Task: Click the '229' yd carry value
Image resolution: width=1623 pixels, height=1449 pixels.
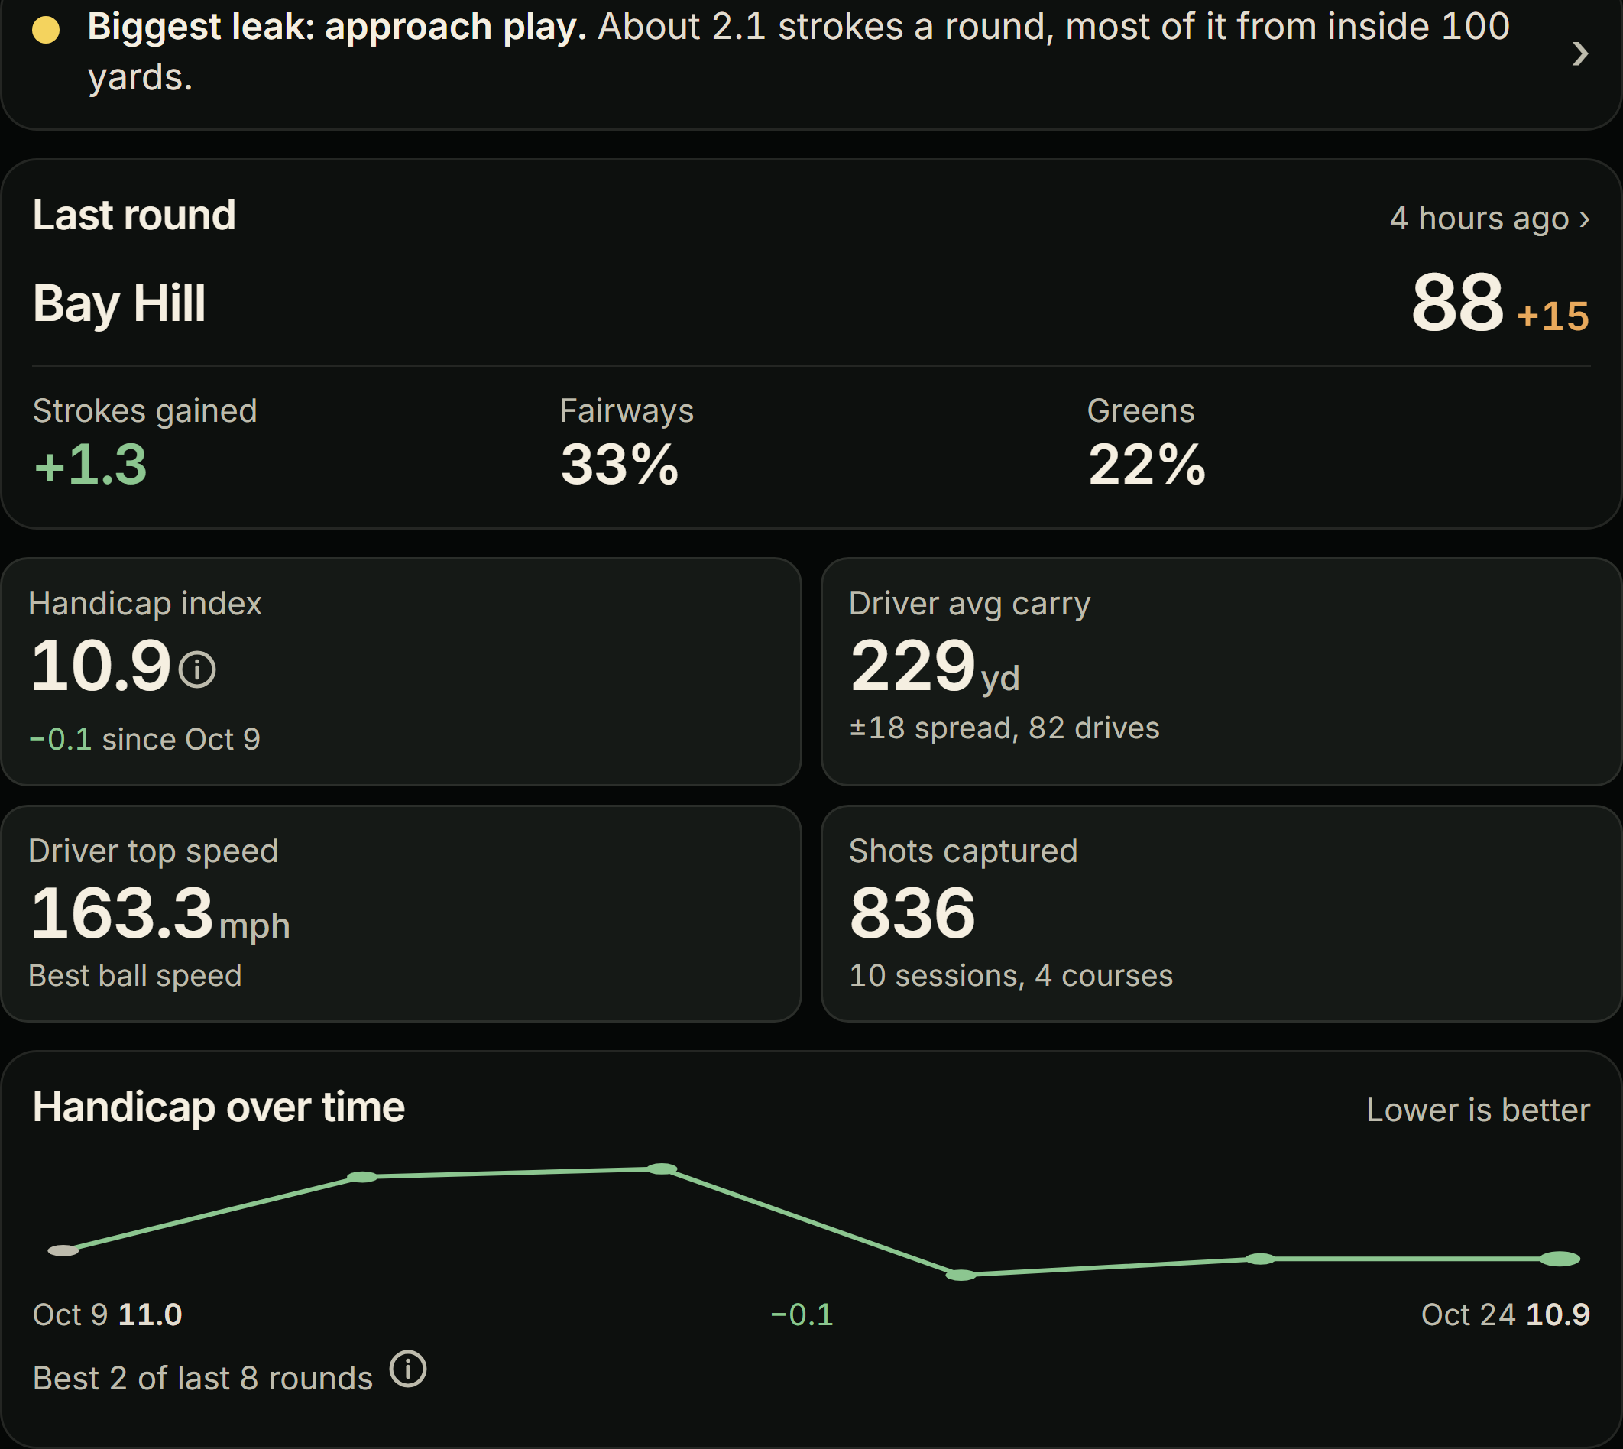Action: pyautogui.click(x=912, y=666)
